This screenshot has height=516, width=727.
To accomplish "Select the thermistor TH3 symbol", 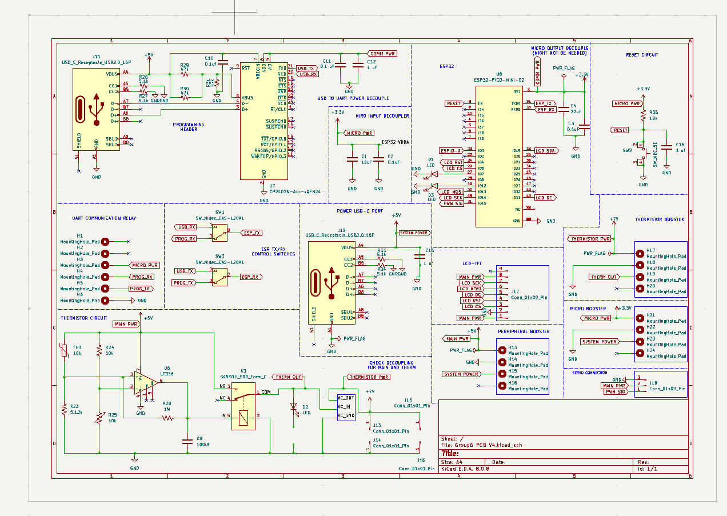I will [65, 351].
